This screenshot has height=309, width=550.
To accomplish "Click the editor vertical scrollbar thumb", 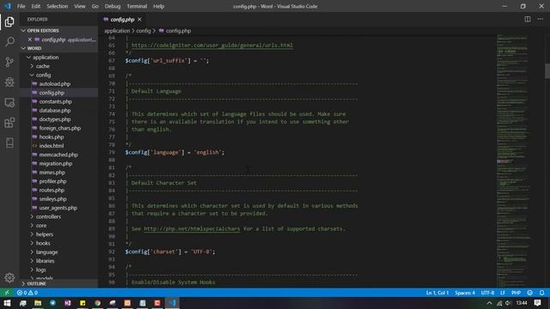I will (x=547, y=71).
